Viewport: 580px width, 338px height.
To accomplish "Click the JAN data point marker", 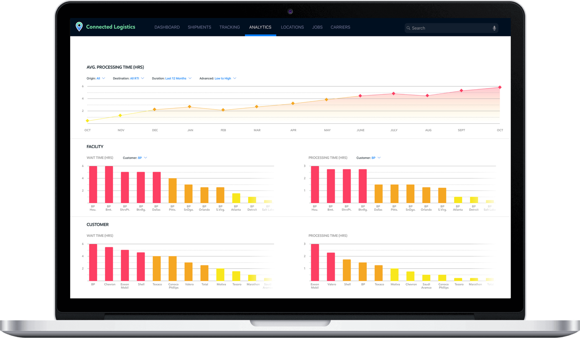I will (x=189, y=107).
